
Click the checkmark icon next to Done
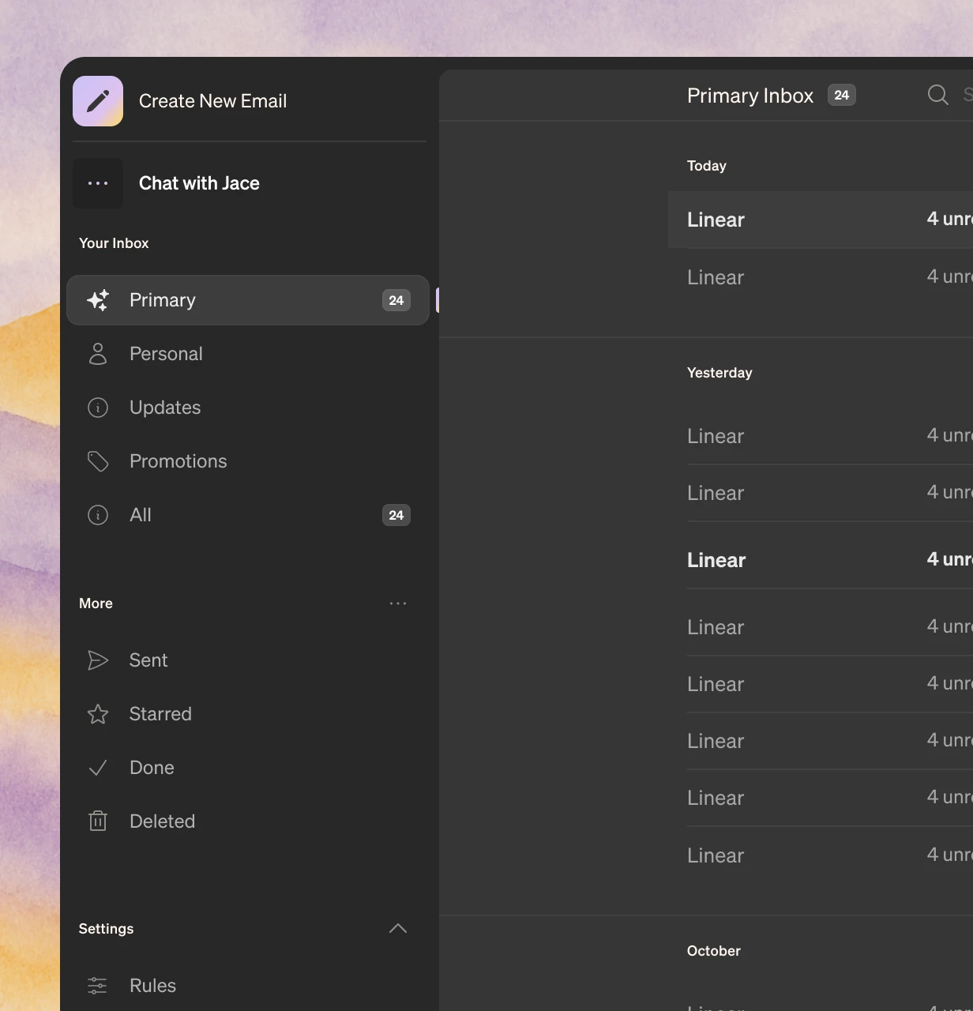[x=98, y=767]
